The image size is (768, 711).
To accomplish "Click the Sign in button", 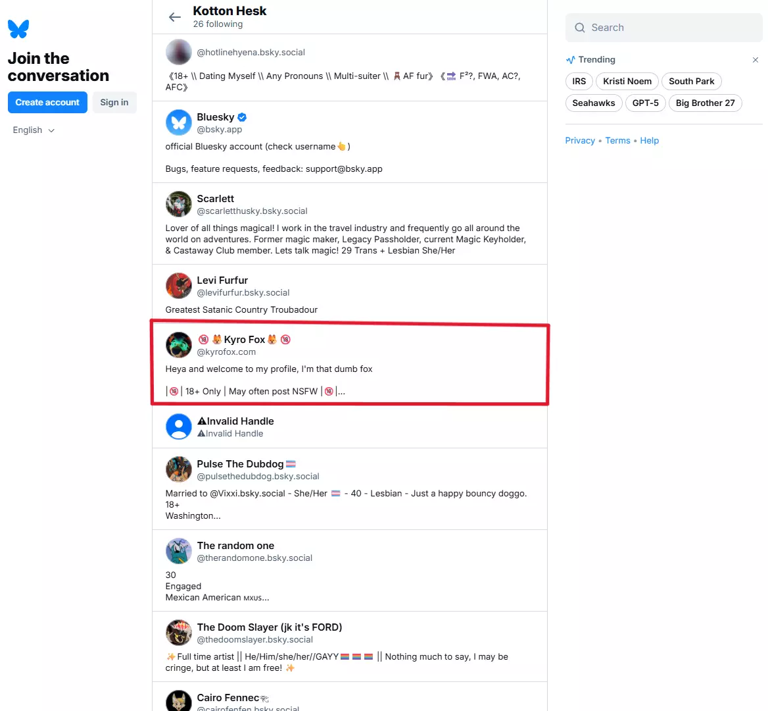I will (114, 103).
